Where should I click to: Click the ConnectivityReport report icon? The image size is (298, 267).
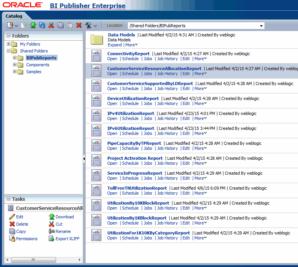pyautogui.click(x=96, y=56)
